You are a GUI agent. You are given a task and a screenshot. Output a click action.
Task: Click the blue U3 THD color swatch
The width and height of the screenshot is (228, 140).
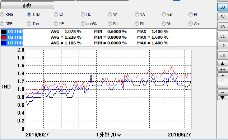click(4, 43)
